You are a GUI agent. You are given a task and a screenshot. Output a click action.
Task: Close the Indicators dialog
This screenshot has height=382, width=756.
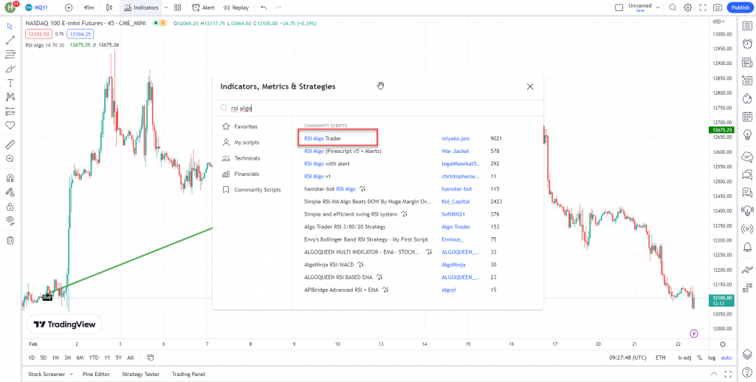530,86
